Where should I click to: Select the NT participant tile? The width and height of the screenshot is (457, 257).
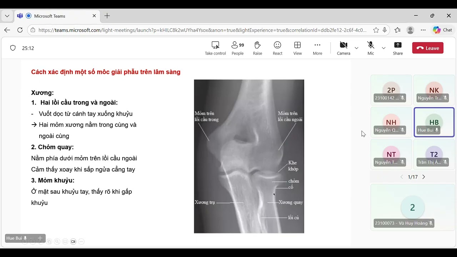pos(391,154)
